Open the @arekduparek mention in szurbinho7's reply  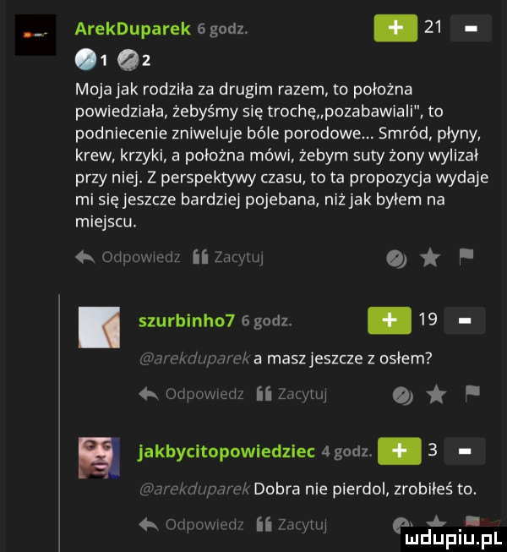point(195,358)
